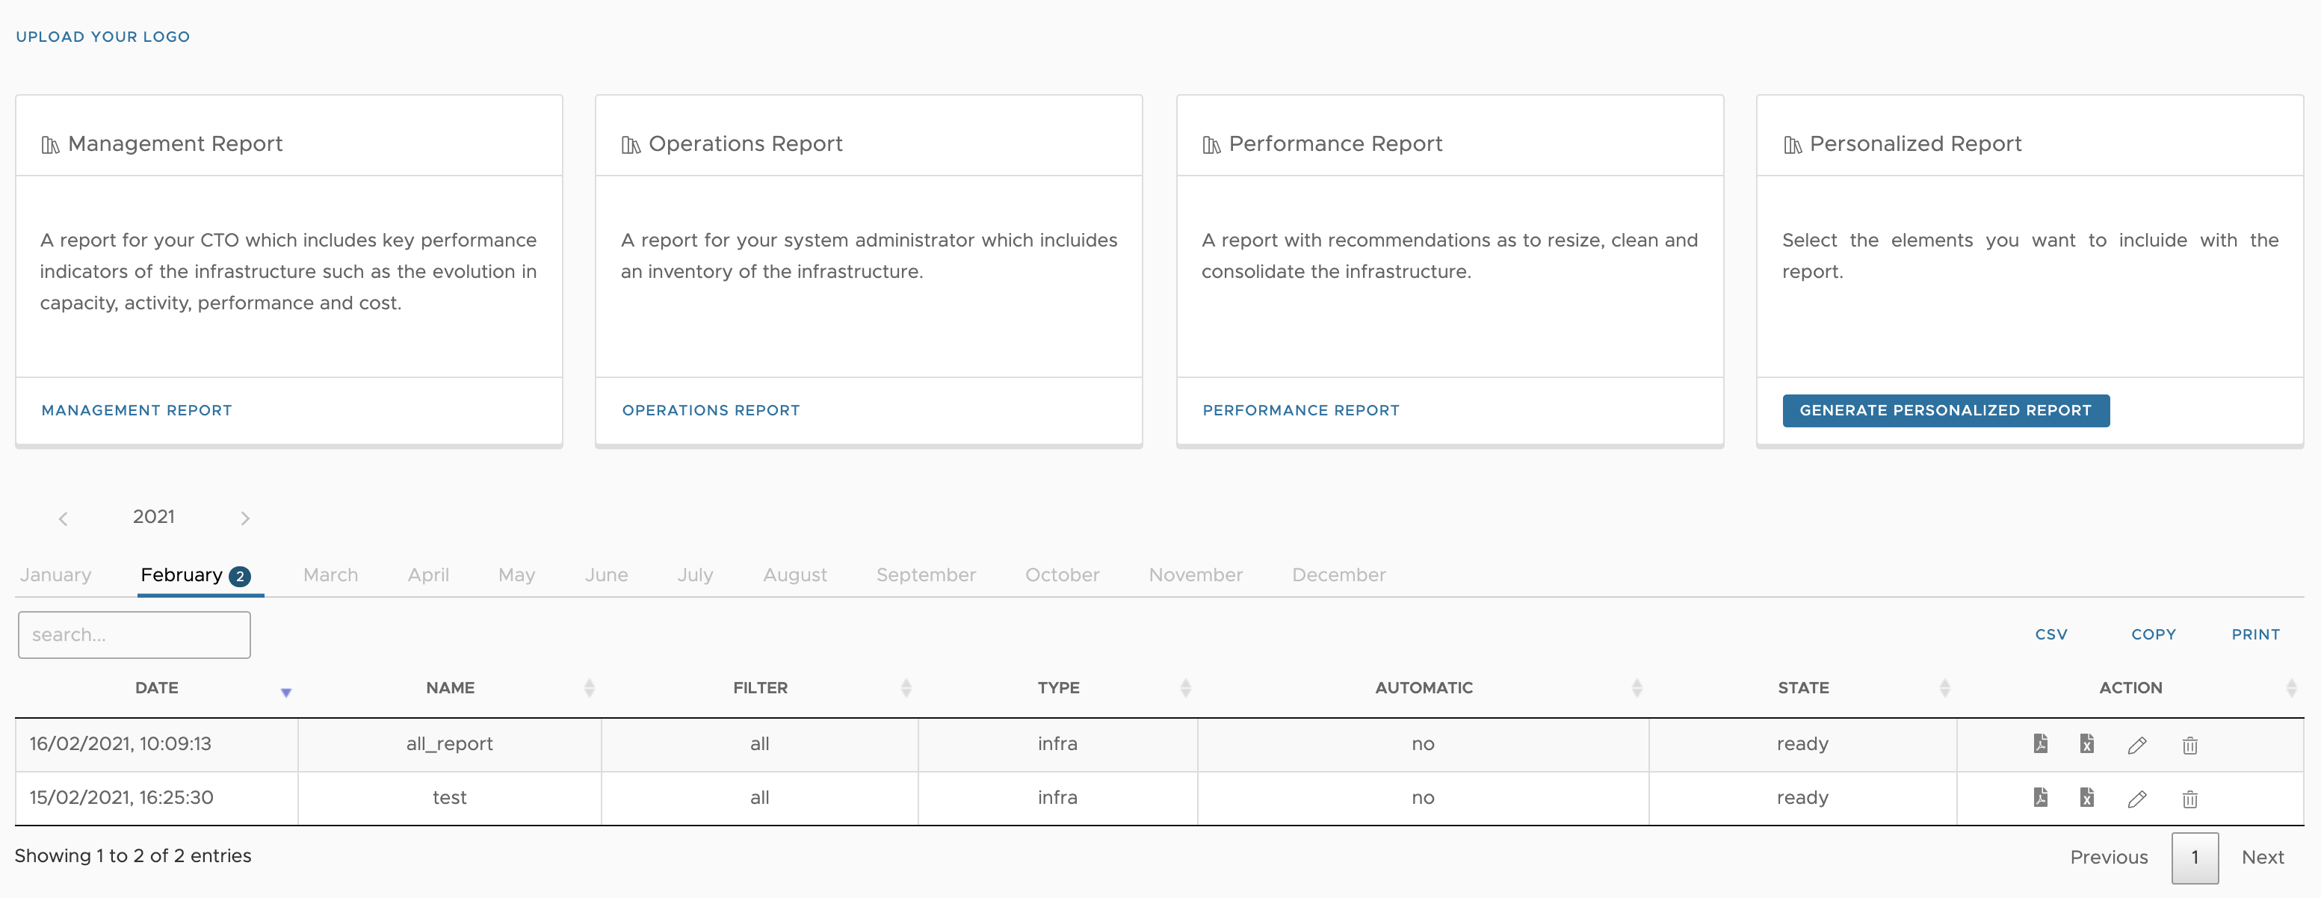Image resolution: width=2321 pixels, height=898 pixels.
Task: Switch to the June tab
Action: (x=606, y=575)
